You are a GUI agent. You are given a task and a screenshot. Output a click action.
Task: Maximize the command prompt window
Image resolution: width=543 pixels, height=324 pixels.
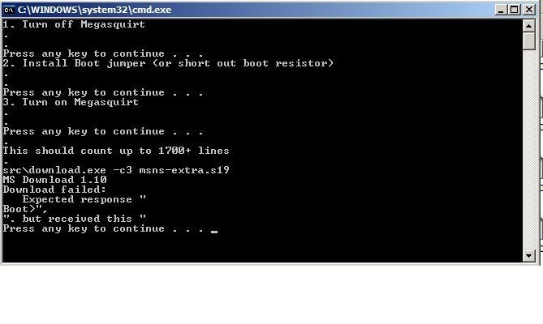(515, 10)
